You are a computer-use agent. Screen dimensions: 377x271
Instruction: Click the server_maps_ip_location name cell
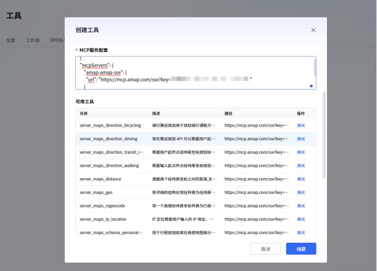coord(103,219)
